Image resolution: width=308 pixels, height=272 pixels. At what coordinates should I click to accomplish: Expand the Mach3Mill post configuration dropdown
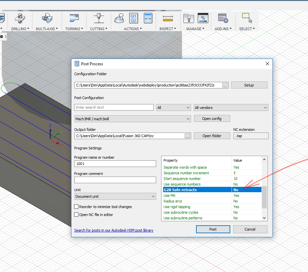pos(133,119)
